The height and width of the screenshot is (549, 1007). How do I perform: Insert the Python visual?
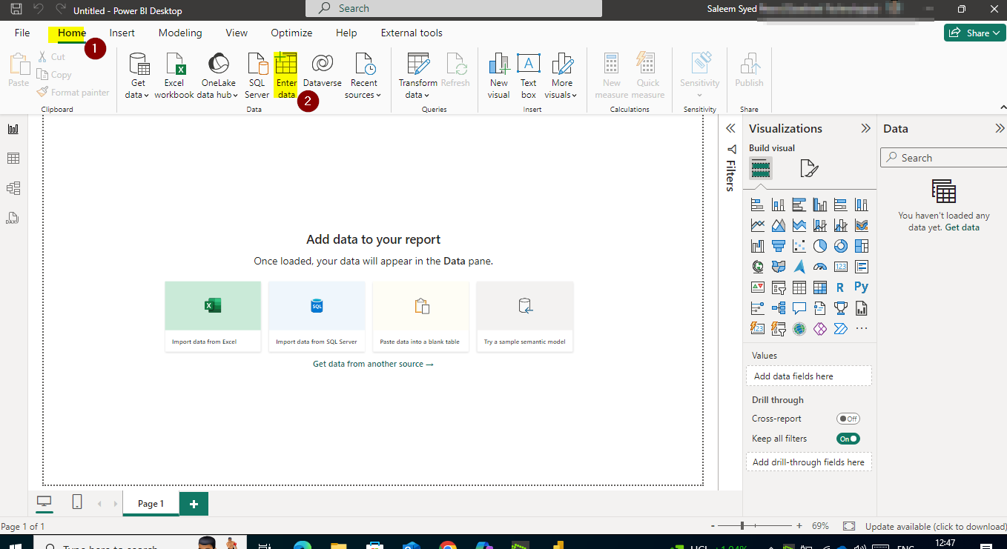point(861,287)
